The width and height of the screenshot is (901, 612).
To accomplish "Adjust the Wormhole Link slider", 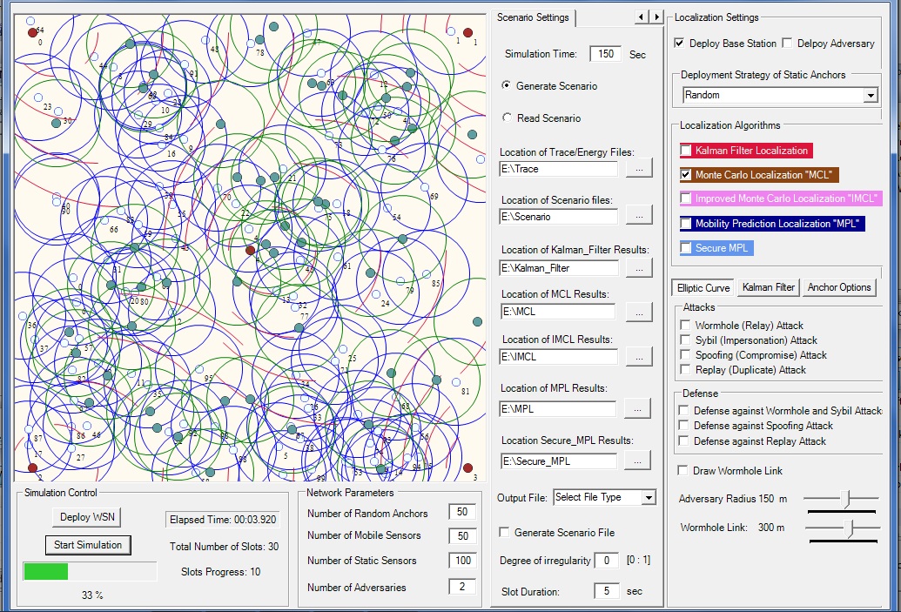I will [x=851, y=528].
